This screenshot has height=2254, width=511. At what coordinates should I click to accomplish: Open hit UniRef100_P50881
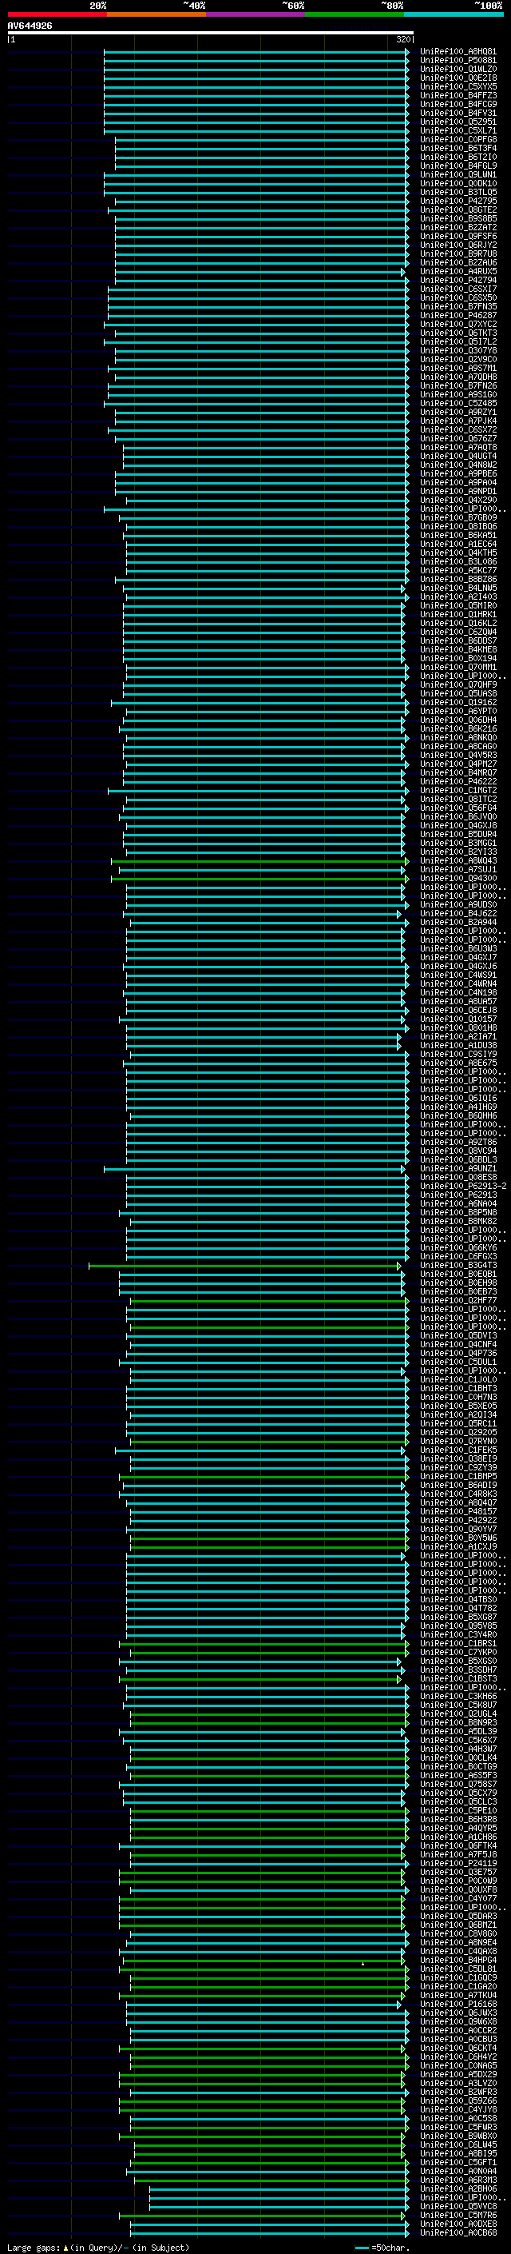(458, 61)
